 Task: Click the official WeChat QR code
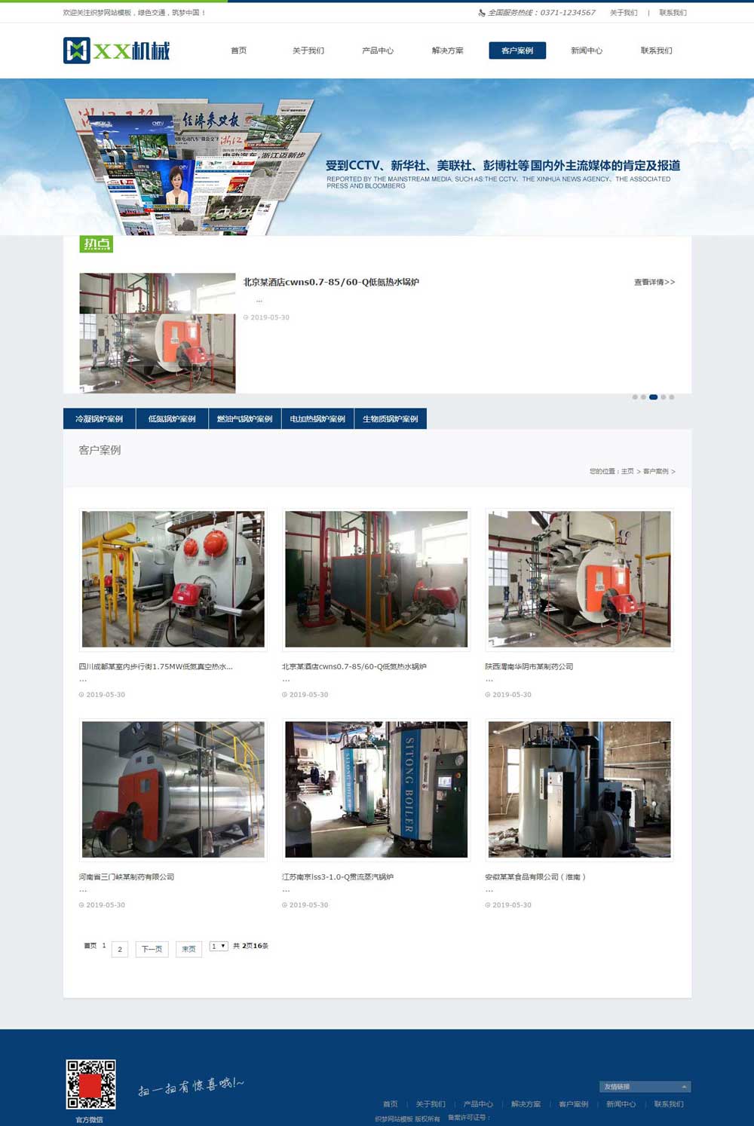click(x=90, y=1084)
